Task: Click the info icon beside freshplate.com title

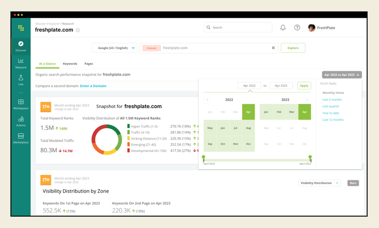Action: click(78, 30)
